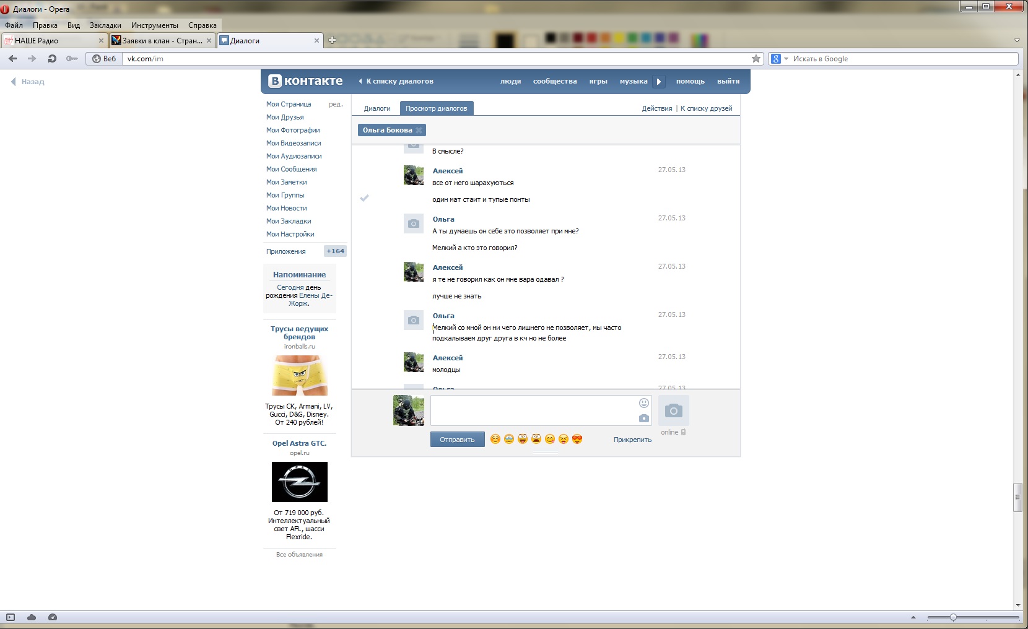
Task: Open the Opera icon at the title bar
Action: [x=5, y=9]
